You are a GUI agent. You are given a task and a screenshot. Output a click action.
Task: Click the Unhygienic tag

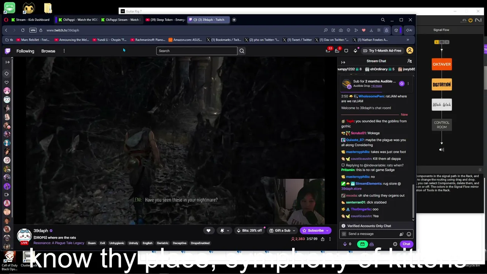(117, 243)
